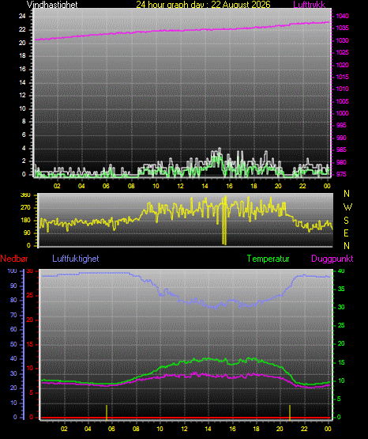
Task: Select the 24 hour graph title
Action: [203, 4]
